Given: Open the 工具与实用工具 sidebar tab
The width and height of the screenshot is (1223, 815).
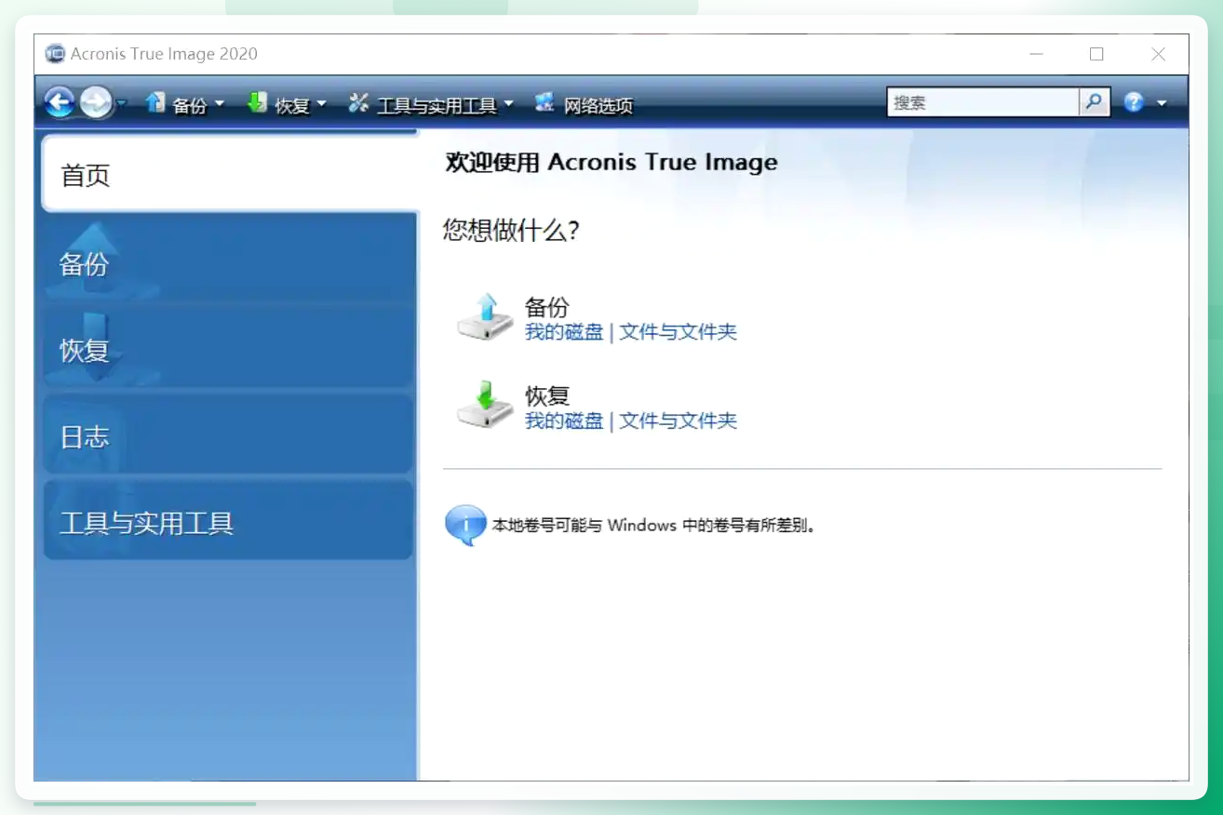Looking at the screenshot, I should pyautogui.click(x=228, y=522).
